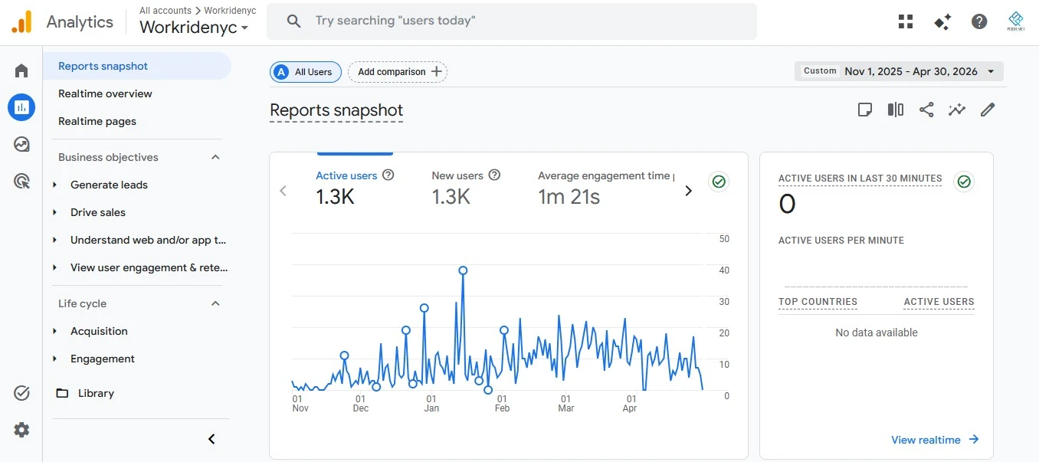1039x462 pixels.
Task: Click Add comparison button
Action: point(398,71)
